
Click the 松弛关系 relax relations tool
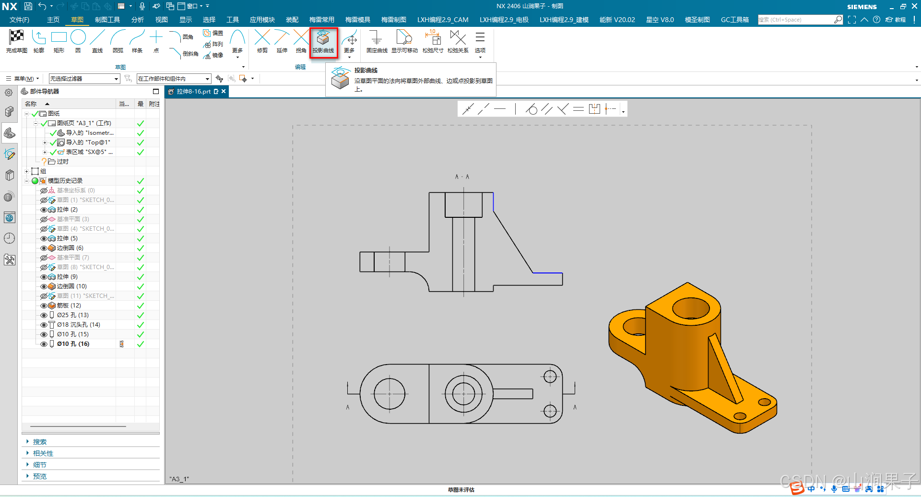coord(458,41)
